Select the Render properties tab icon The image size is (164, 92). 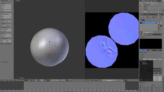coord(143,14)
